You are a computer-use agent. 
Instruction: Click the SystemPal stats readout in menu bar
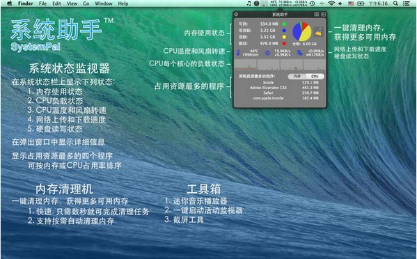[288, 3]
